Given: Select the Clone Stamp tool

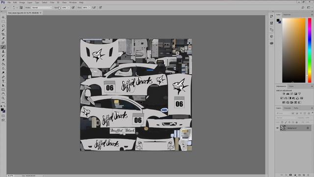Looking at the screenshot, I should tap(3, 51).
